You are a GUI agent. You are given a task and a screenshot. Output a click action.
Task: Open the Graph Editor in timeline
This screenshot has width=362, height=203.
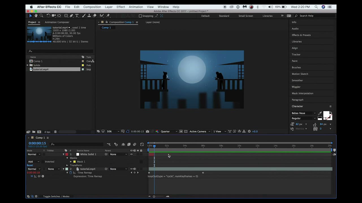(142, 144)
